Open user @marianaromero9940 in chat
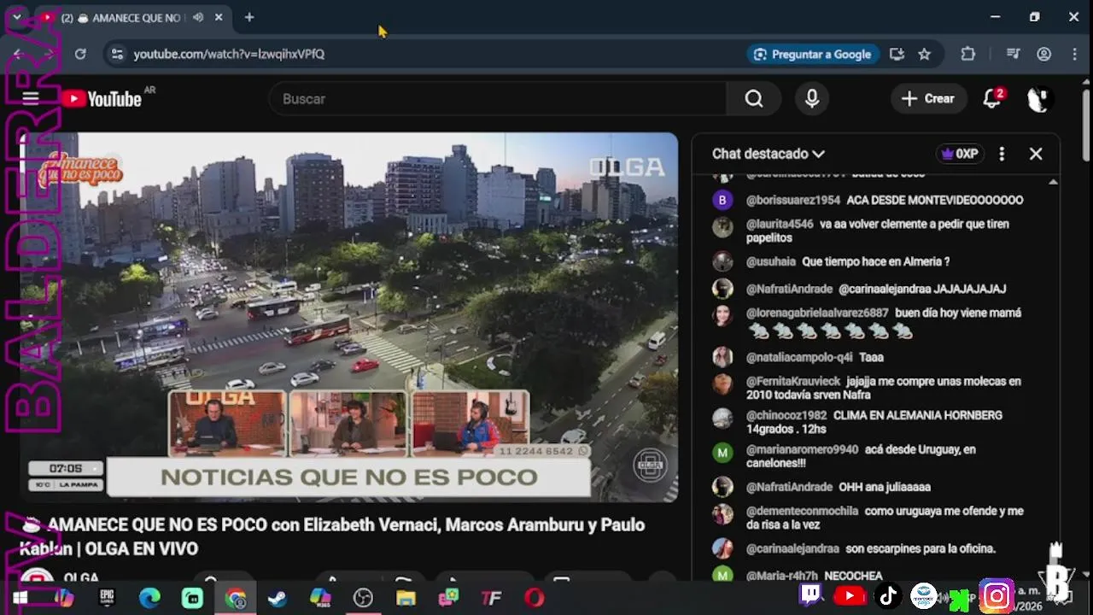Screen dimensions: 1093x615 [802, 449]
